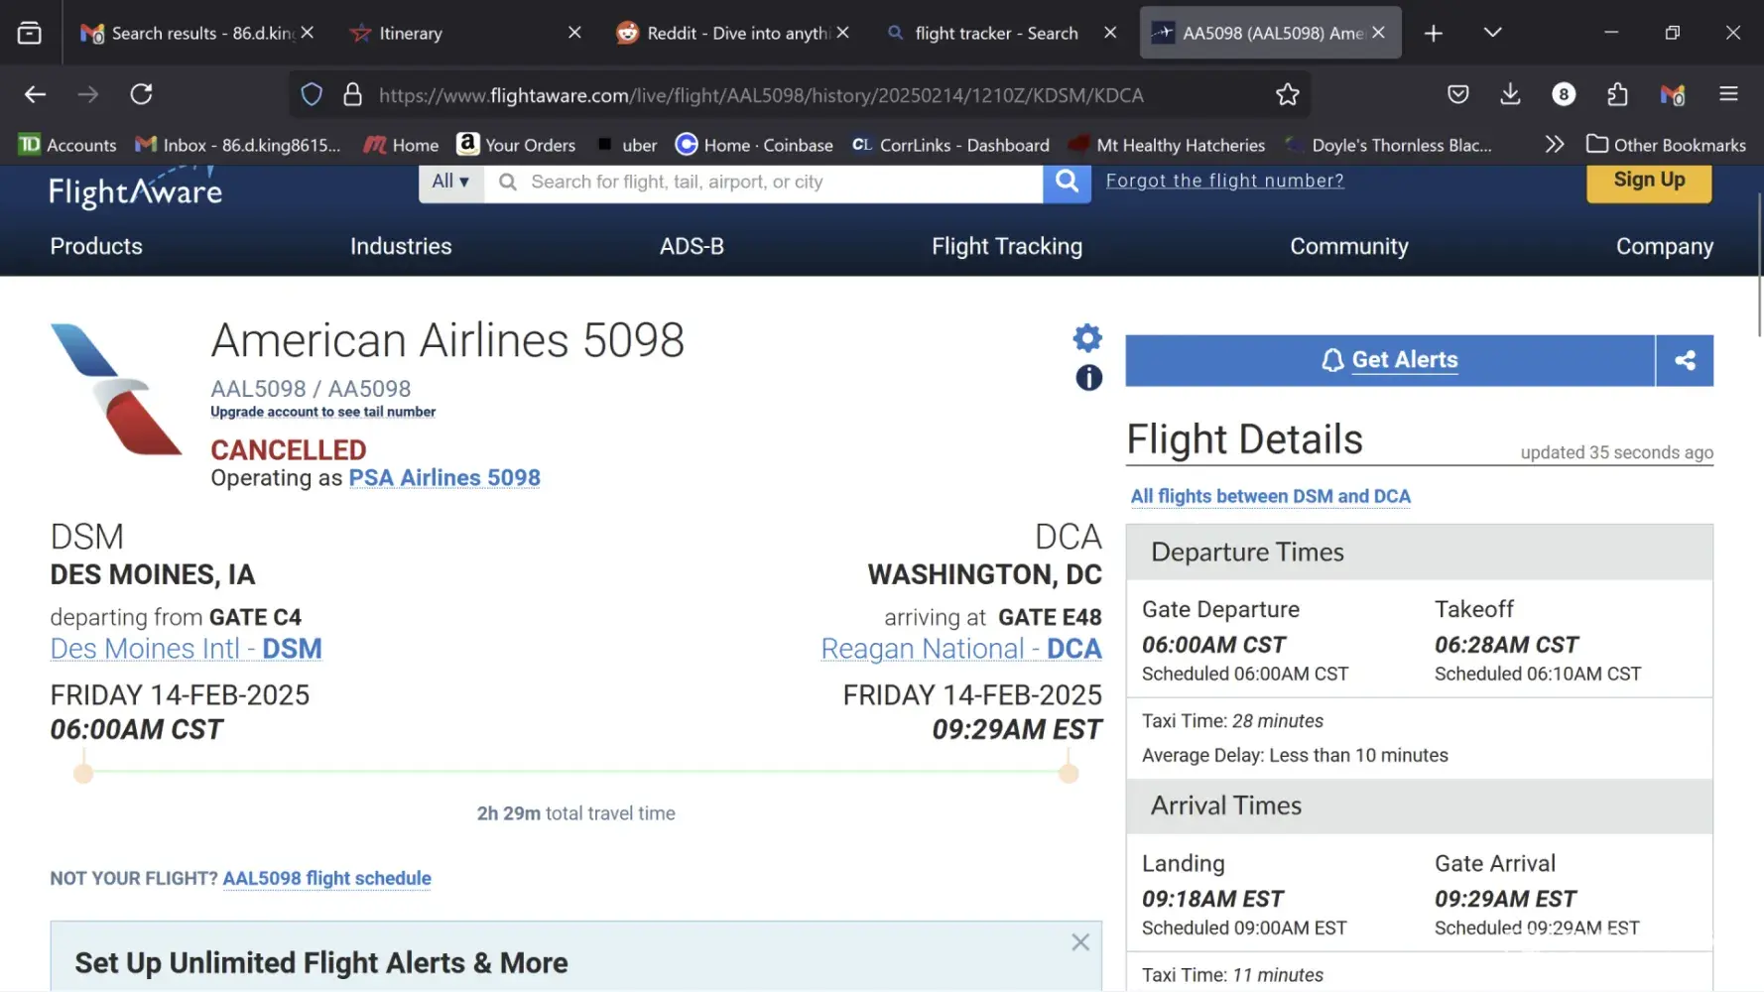
Task: Show more bookmarks overflow chevron
Action: pos(1554,145)
